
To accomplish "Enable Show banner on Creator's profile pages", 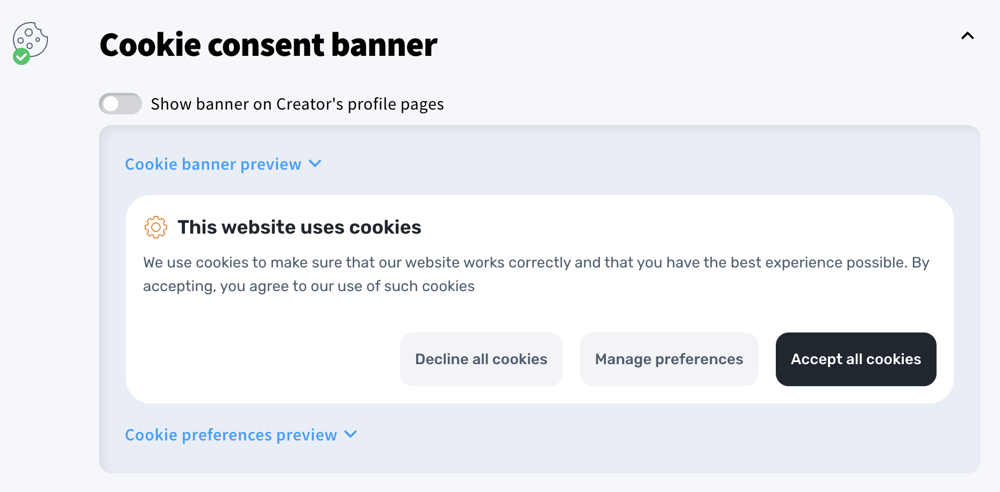I will (120, 103).
